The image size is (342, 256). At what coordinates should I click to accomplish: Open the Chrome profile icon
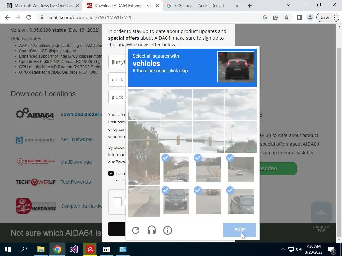(x=310, y=17)
